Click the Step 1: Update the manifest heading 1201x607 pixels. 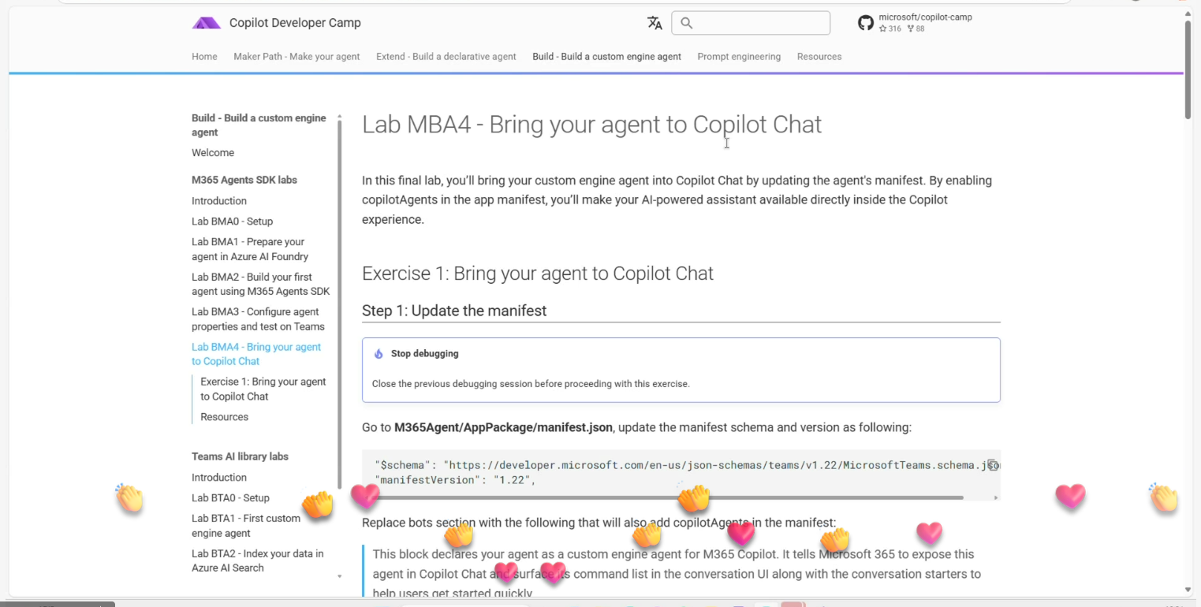pos(454,311)
